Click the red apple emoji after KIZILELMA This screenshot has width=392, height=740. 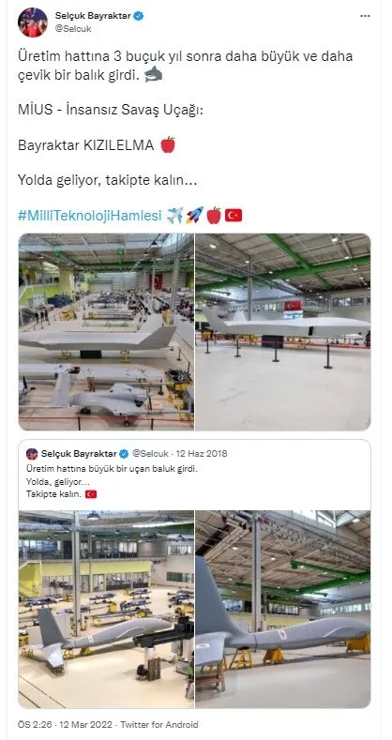168,144
